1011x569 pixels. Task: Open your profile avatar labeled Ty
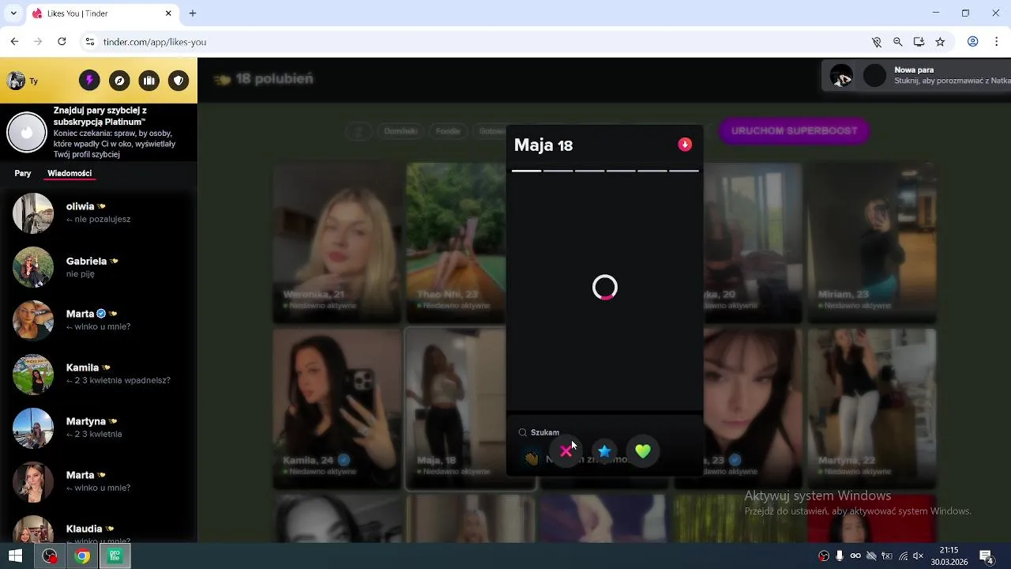coord(16,81)
